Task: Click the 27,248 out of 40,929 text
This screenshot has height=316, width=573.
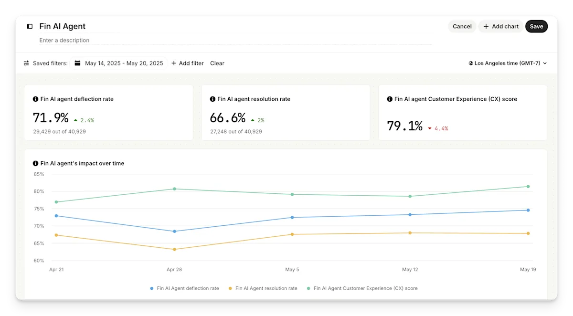Action: [236, 131]
